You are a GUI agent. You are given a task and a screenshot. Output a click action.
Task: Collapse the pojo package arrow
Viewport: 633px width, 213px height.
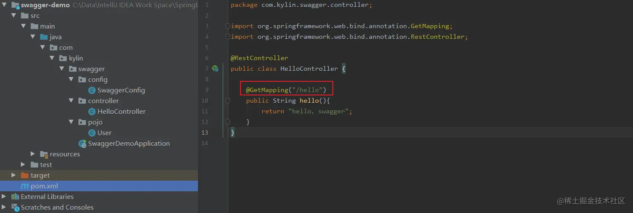click(x=71, y=122)
